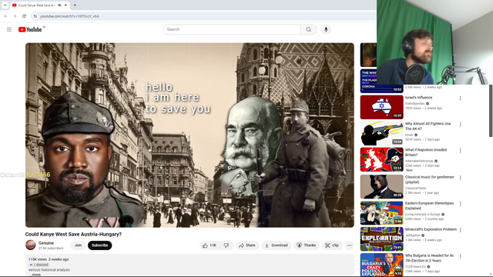Image resolution: width=493 pixels, height=277 pixels.
Task: Open options menu for Bulgaria election video
Action: coord(461,256)
